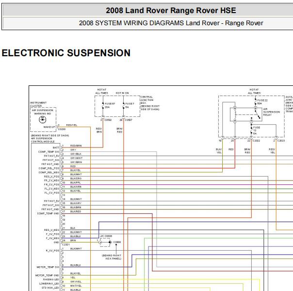Viewport: 293px width, 291px height.
Task: Click the 'FUSE 13 5A' label
Action: (256, 130)
